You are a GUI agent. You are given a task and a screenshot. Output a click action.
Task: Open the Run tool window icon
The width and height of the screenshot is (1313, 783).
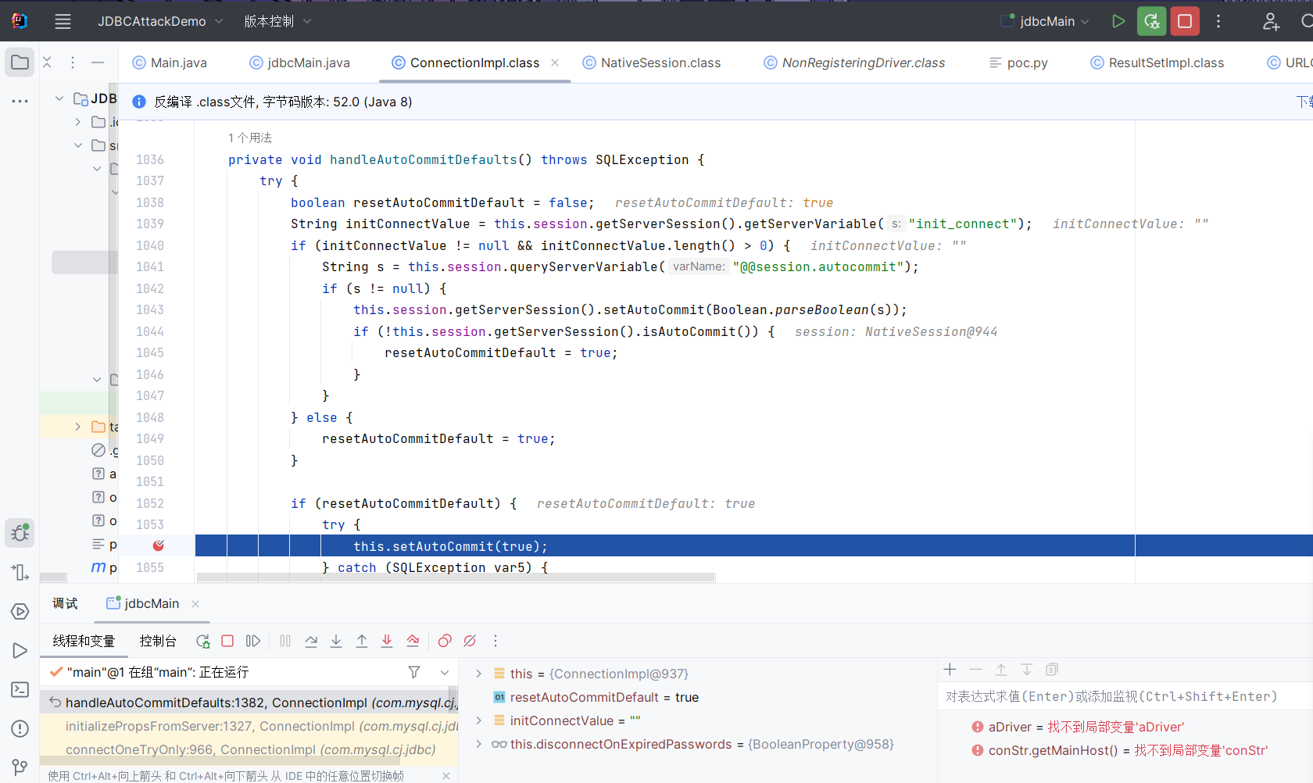[20, 650]
